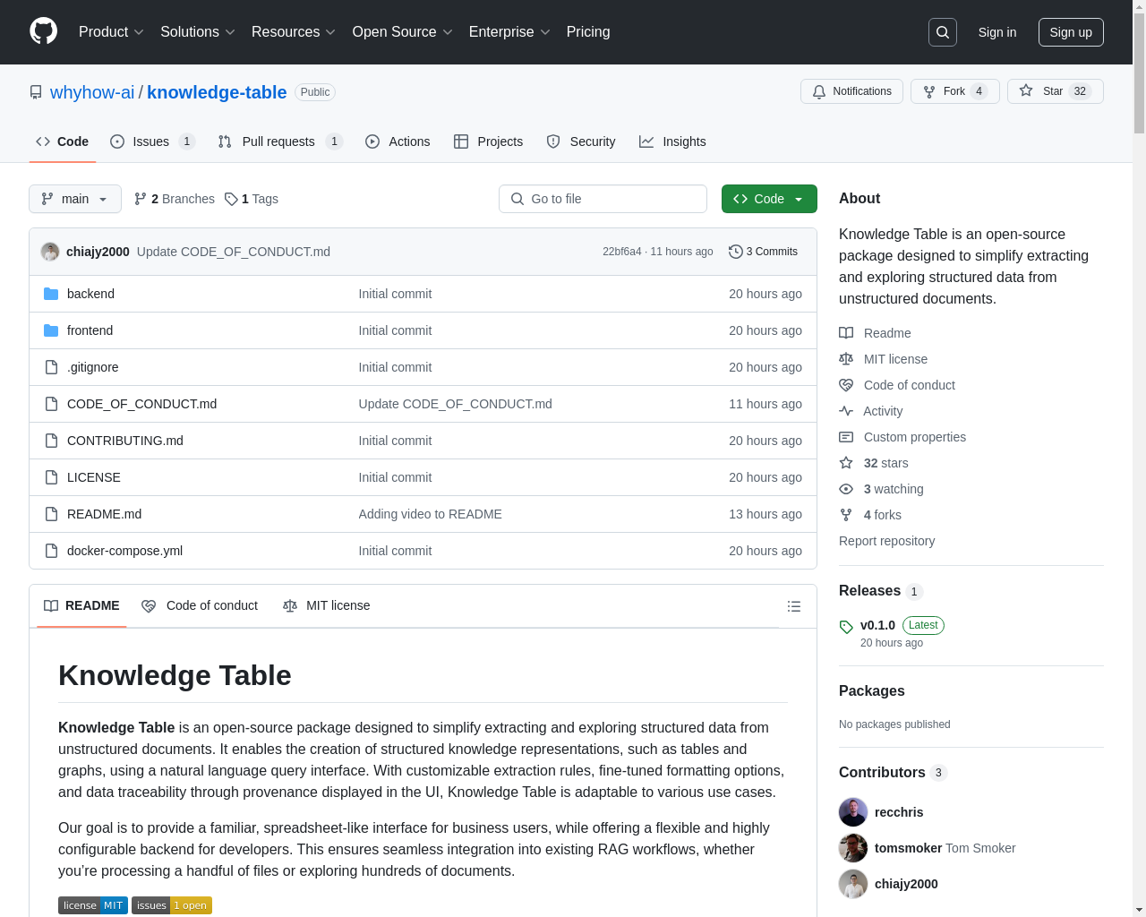Click the Custom properties icon
Image resolution: width=1146 pixels, height=917 pixels.
point(846,437)
